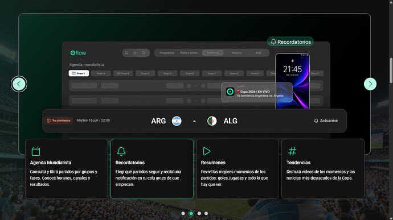Open the search magnifier icon
Screen dimensions: 393x220
pyautogui.click(x=144, y=53)
